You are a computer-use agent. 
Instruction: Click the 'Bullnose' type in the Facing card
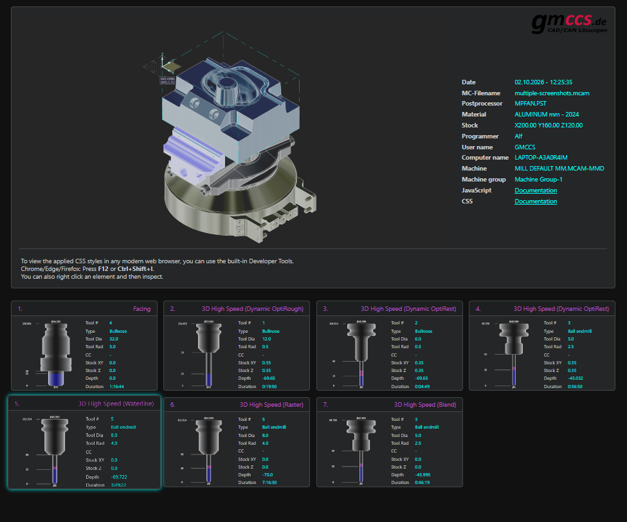[118, 331]
